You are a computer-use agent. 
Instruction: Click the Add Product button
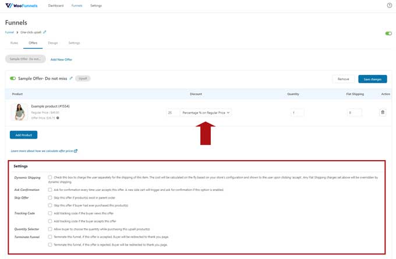(x=23, y=135)
